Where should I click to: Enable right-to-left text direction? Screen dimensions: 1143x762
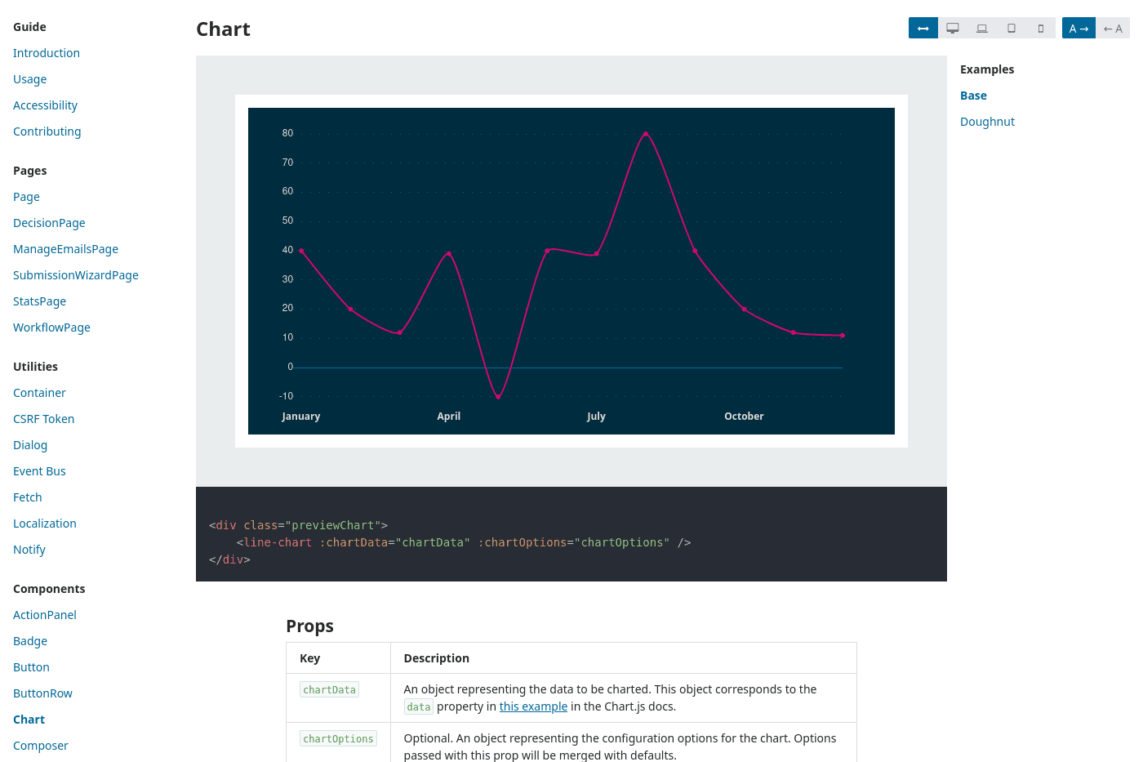[1113, 27]
